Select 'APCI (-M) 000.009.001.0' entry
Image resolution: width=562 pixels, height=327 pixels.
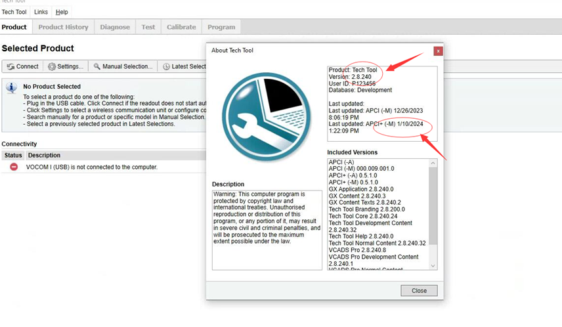(361, 169)
